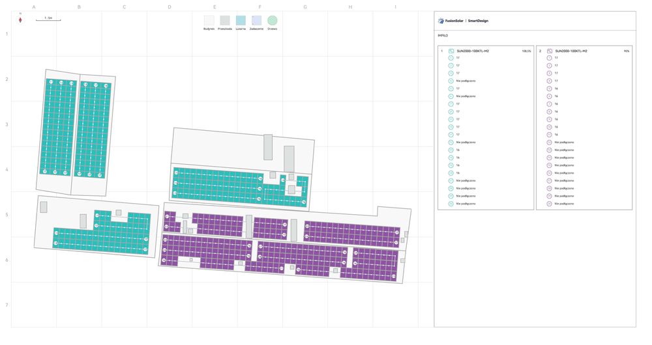Click the IMPILO project label
Image resolution: width=652 pixels, height=345 pixels.
tap(443, 36)
